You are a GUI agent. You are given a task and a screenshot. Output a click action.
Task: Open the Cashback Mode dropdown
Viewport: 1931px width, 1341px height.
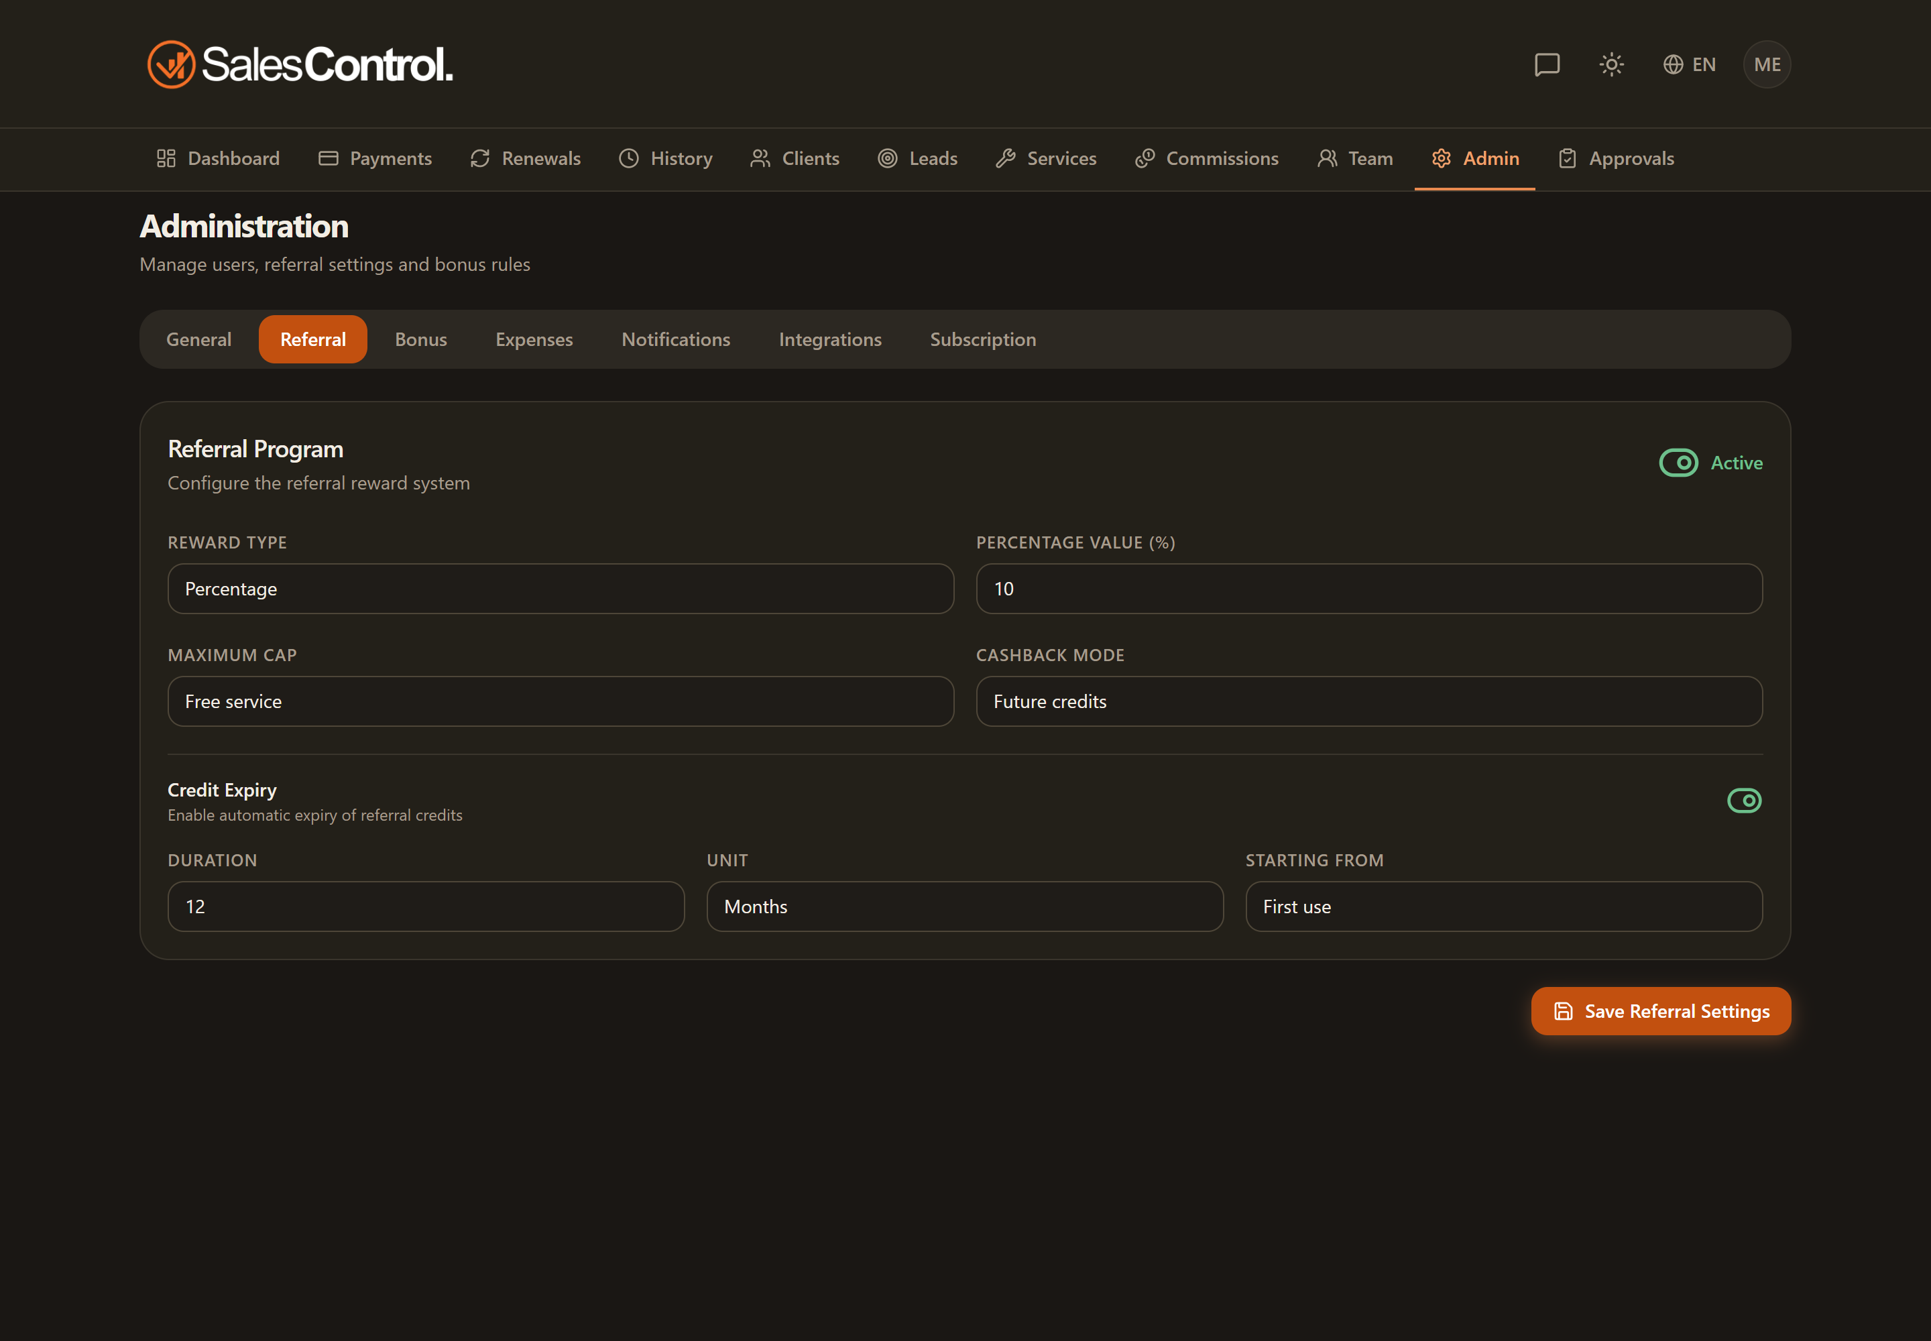click(1369, 701)
